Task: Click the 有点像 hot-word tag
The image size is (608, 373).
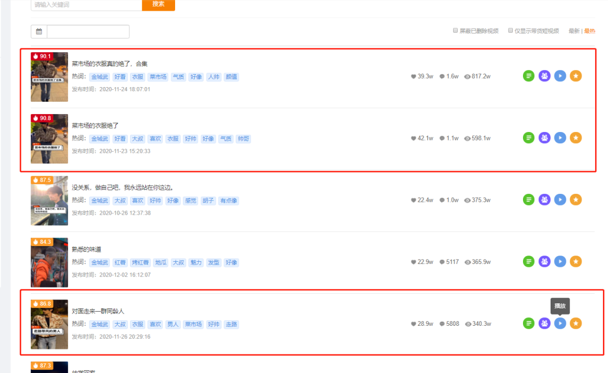Action: 229,201
